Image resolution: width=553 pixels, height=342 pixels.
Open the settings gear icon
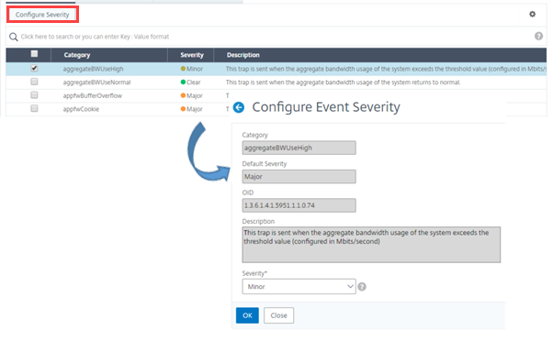click(x=532, y=14)
